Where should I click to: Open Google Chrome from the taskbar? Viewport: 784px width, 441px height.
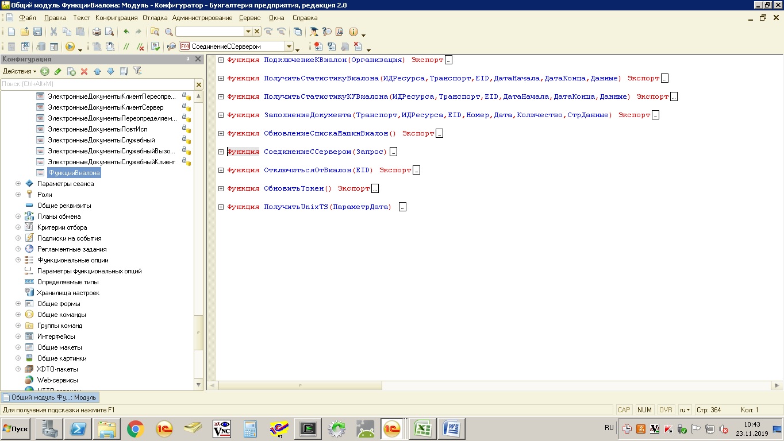click(135, 428)
